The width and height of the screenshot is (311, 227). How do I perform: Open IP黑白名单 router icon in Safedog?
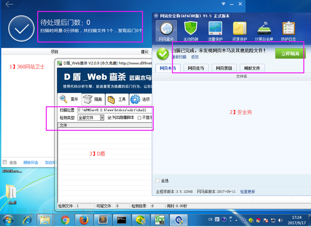coord(264,31)
